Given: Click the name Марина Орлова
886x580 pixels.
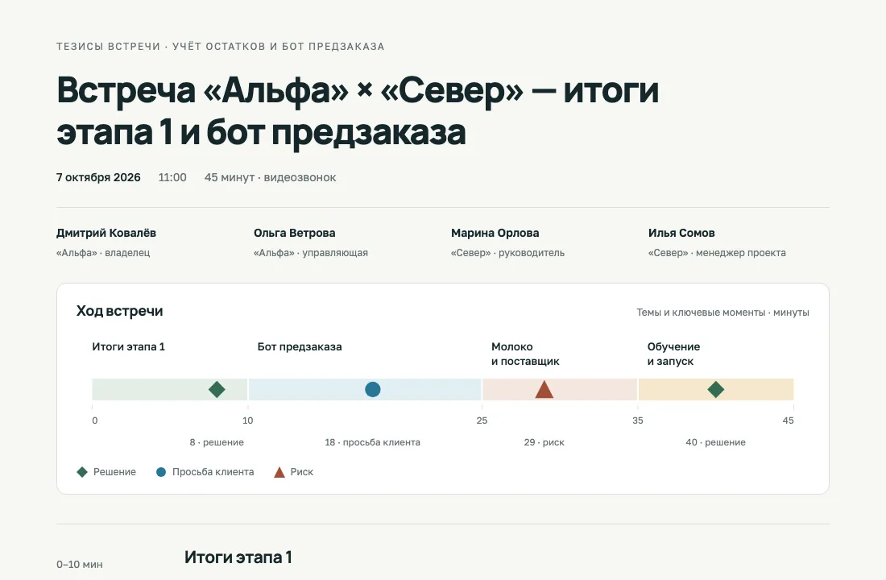Looking at the screenshot, I should 495,233.
